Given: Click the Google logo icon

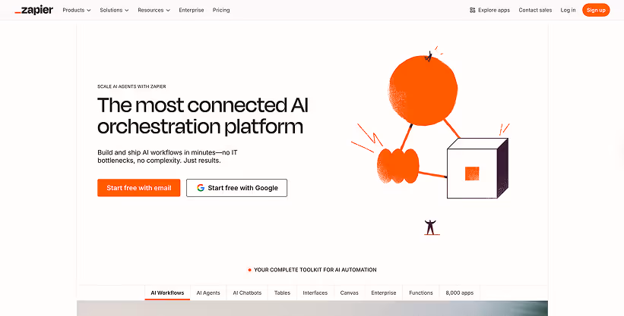Looking at the screenshot, I should click(201, 188).
